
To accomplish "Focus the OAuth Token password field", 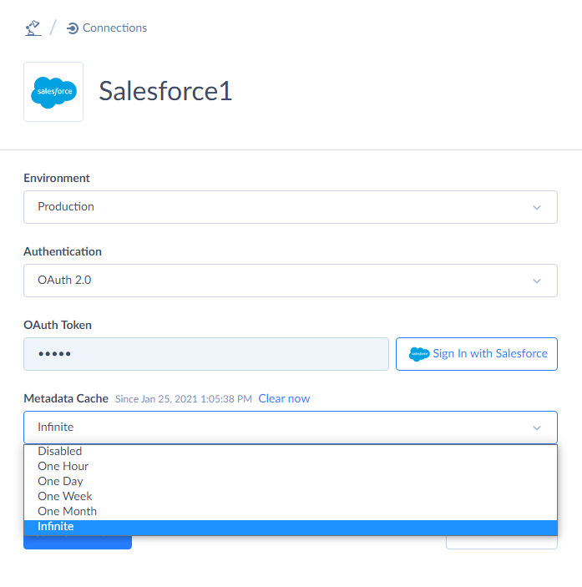I will [x=206, y=354].
